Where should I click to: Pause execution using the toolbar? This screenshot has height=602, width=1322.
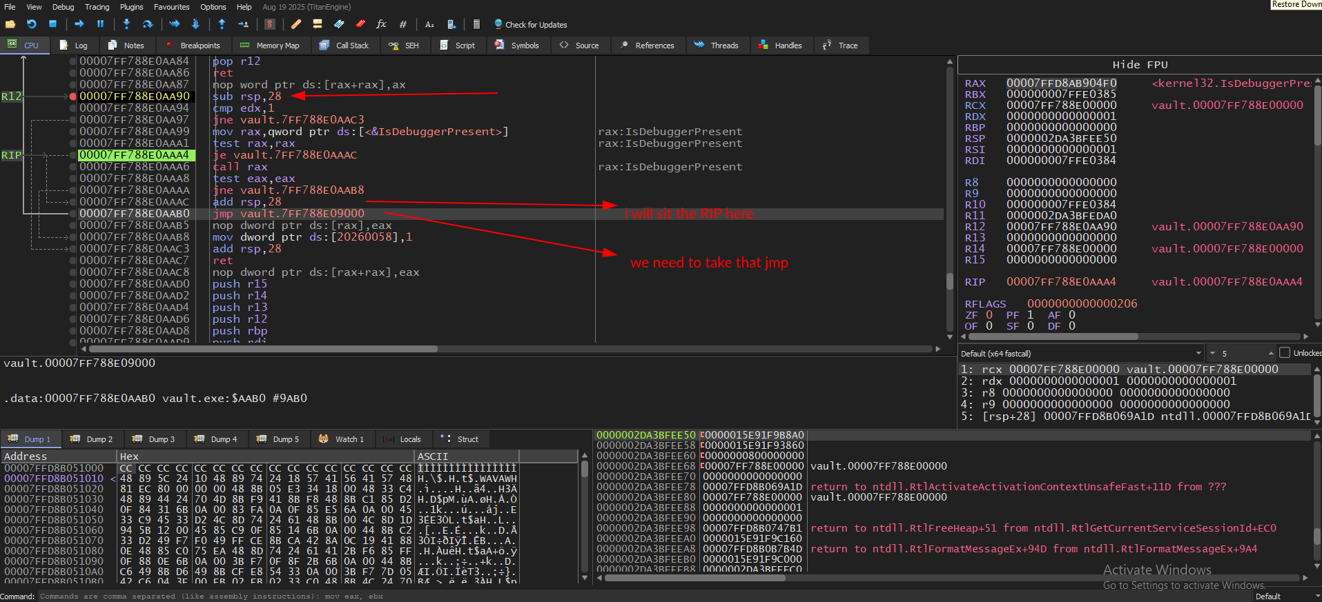(100, 24)
